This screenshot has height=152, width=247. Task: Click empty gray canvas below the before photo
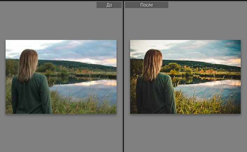[61, 133]
